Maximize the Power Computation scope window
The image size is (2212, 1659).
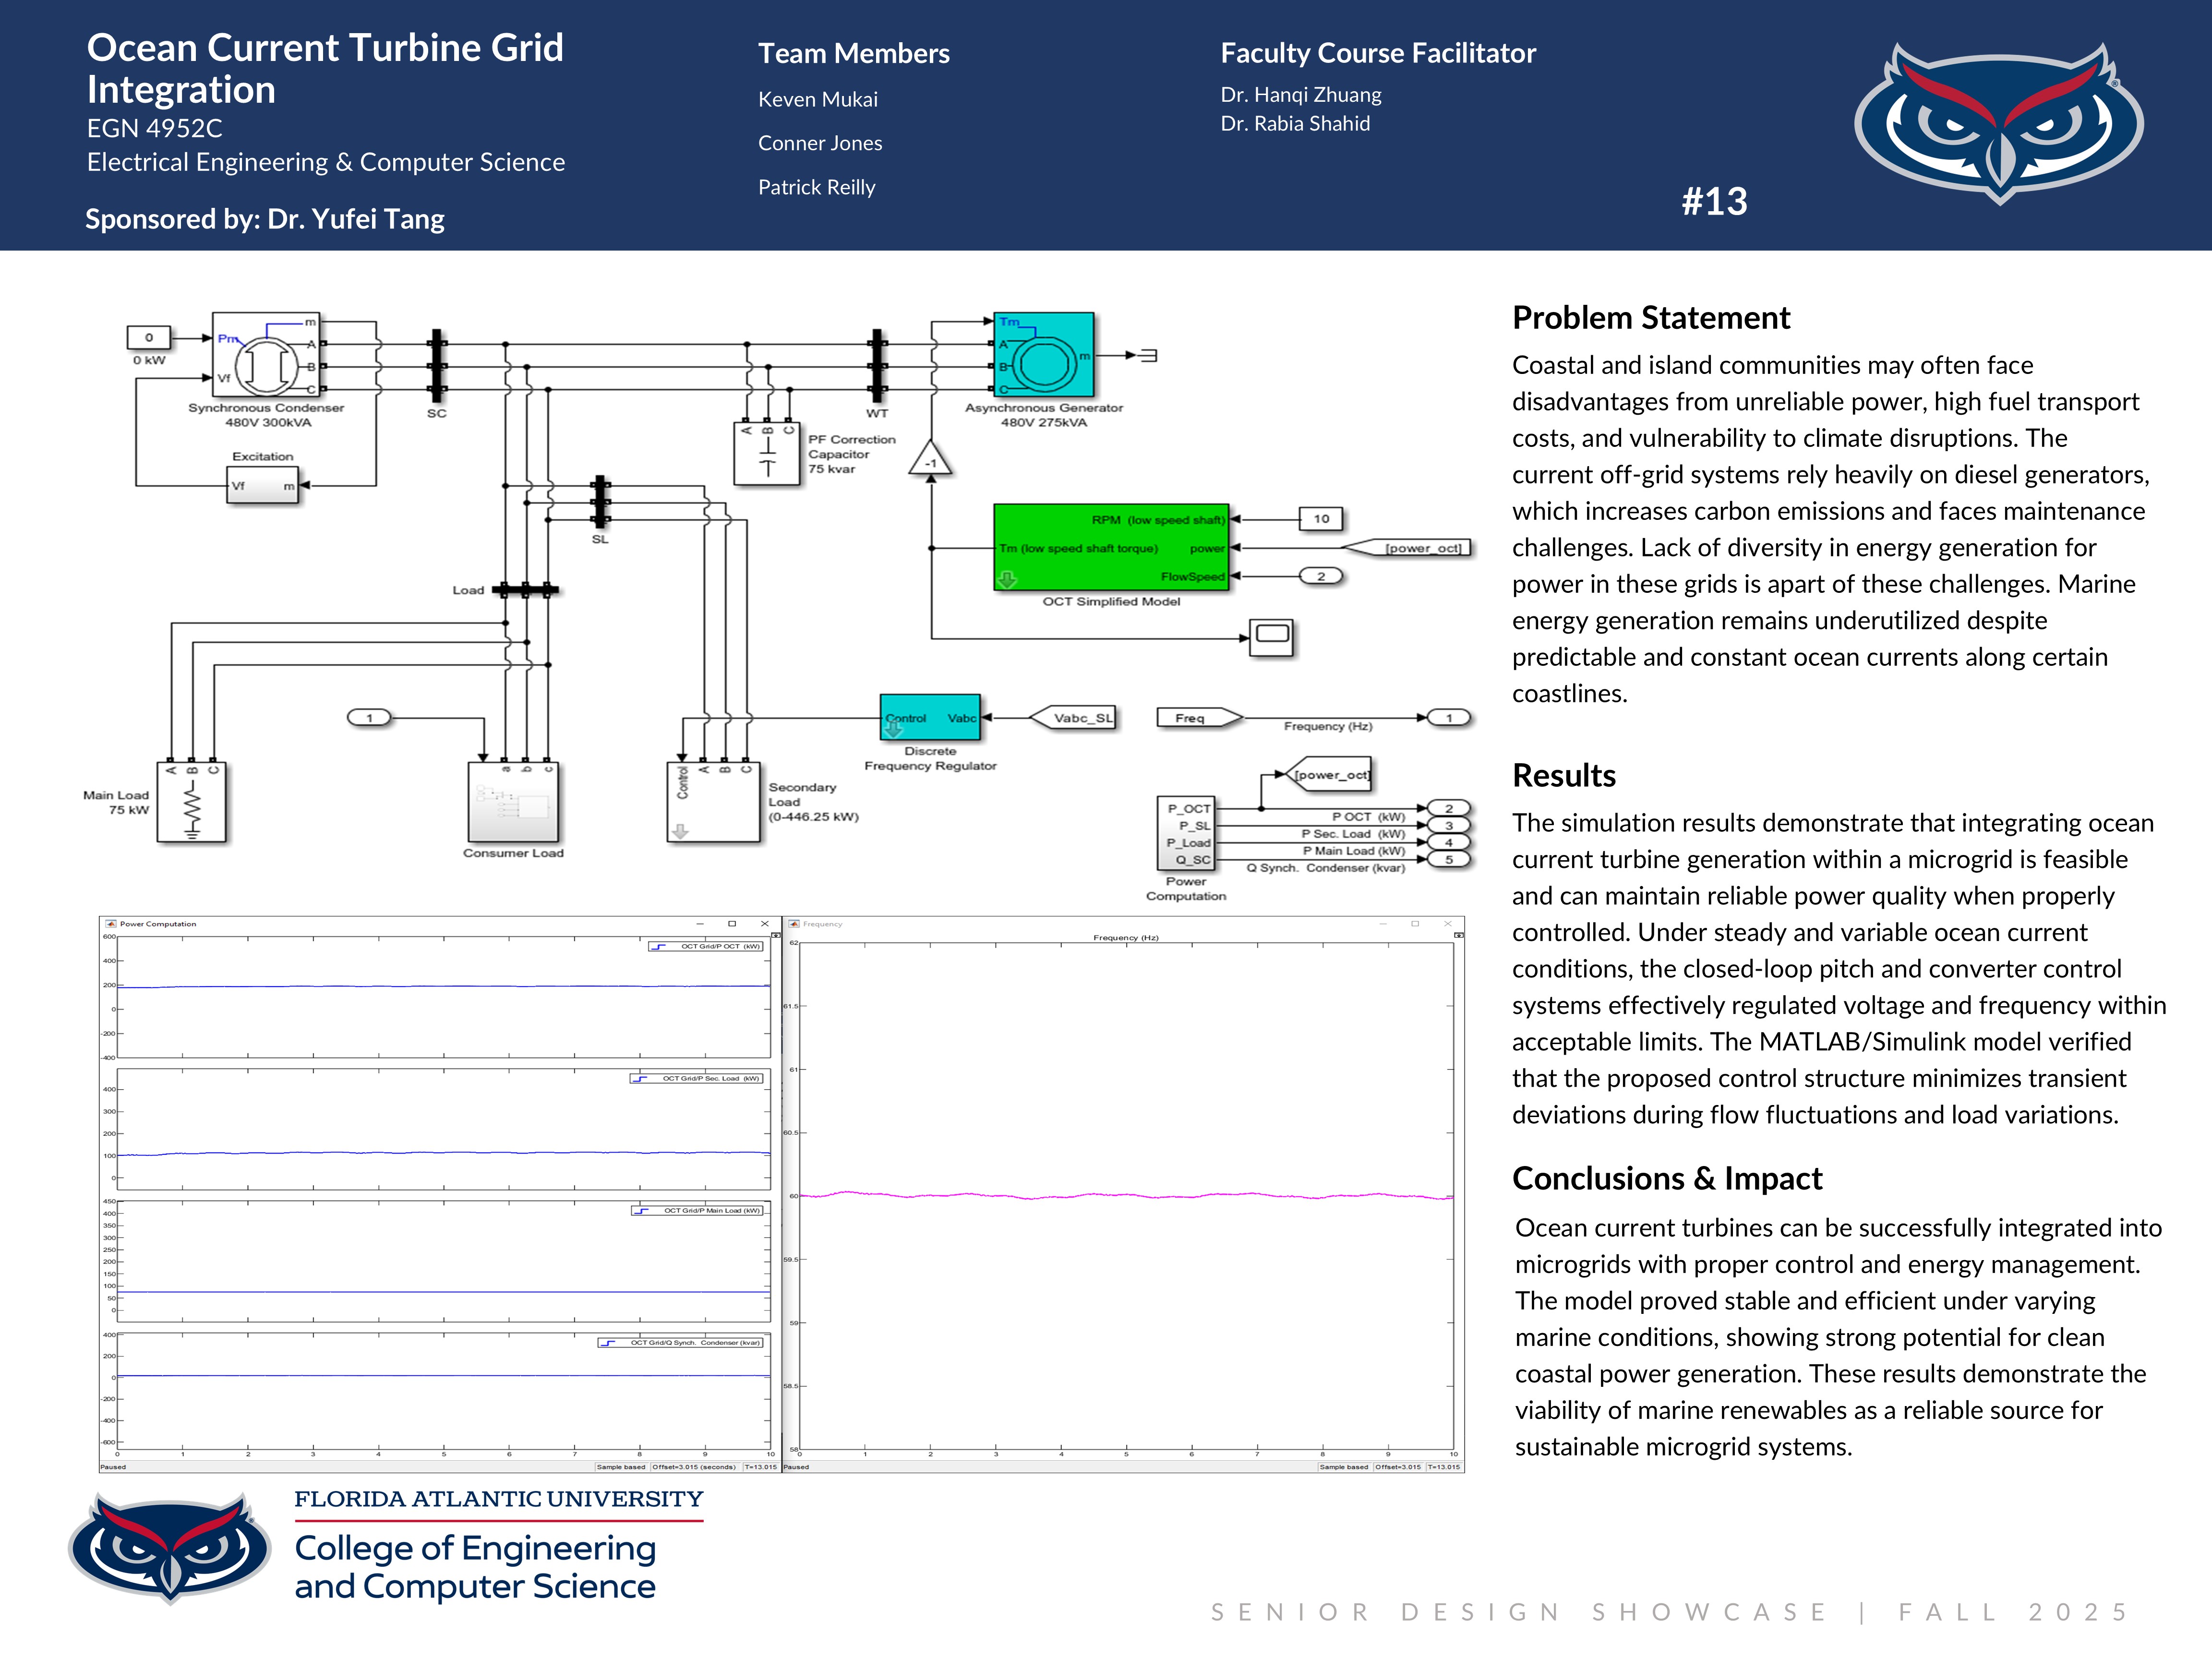[732, 924]
